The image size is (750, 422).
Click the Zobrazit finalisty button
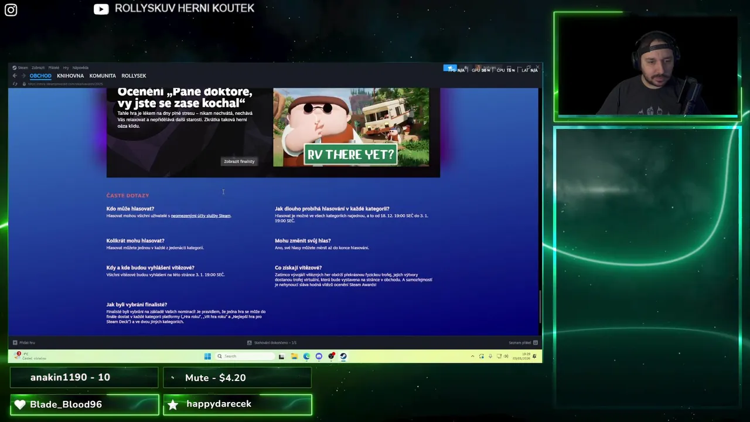point(239,161)
